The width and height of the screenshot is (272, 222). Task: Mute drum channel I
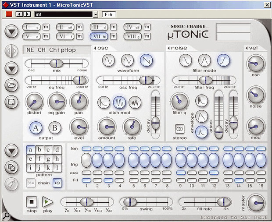tap(46, 27)
